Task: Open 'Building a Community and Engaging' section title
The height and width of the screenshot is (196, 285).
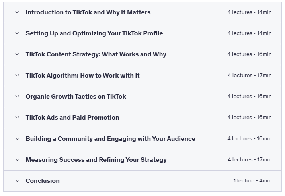Action: [x=110, y=139]
